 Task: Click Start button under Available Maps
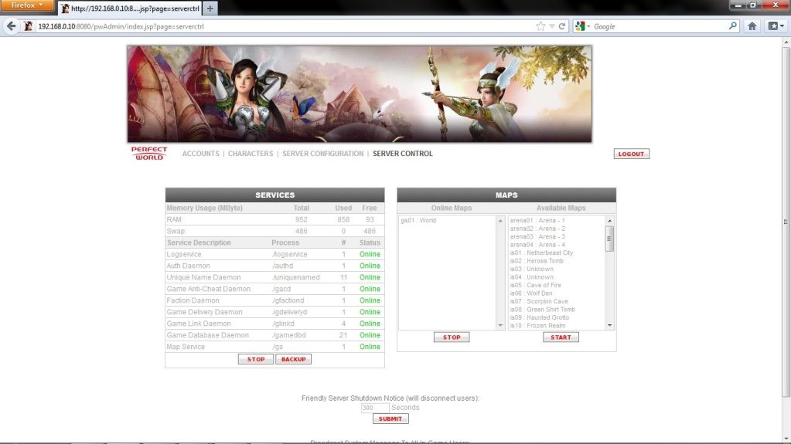tap(561, 337)
